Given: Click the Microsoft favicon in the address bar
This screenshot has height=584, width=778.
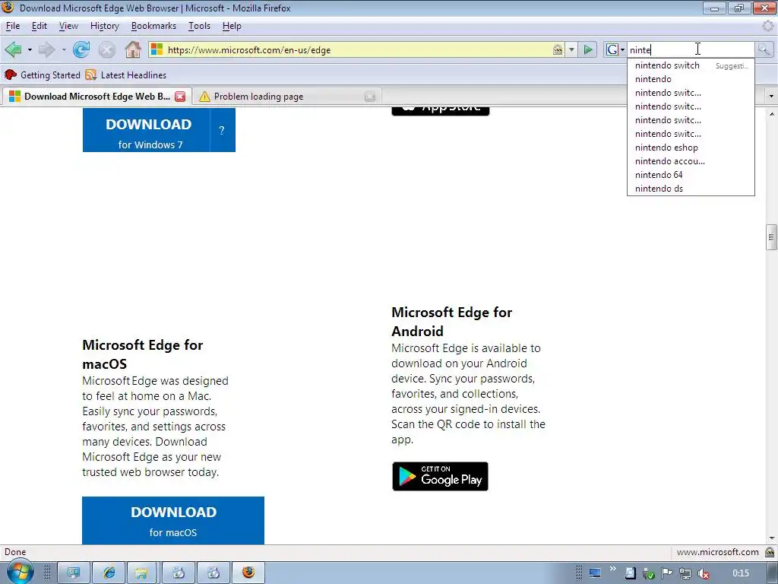Looking at the screenshot, I should click(157, 49).
